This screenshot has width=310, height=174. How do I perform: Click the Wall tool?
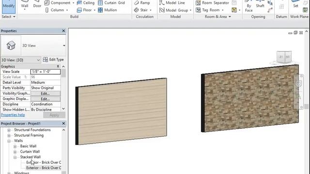coord(25,5)
